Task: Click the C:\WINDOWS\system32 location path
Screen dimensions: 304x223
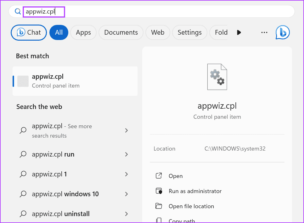Action: (235, 149)
